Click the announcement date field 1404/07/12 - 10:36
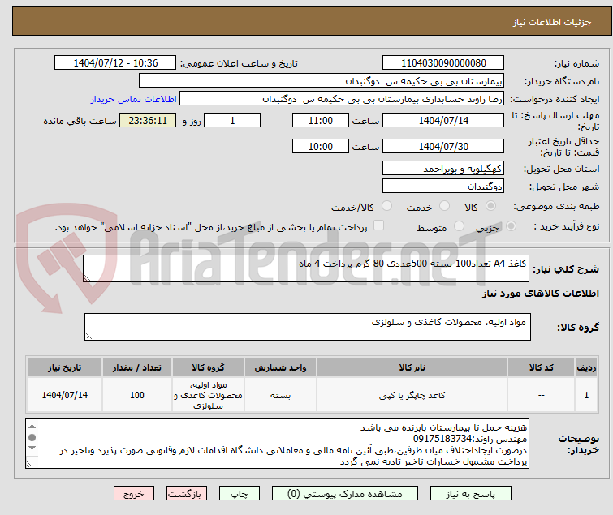This screenshot has height=515, width=613. point(115,63)
